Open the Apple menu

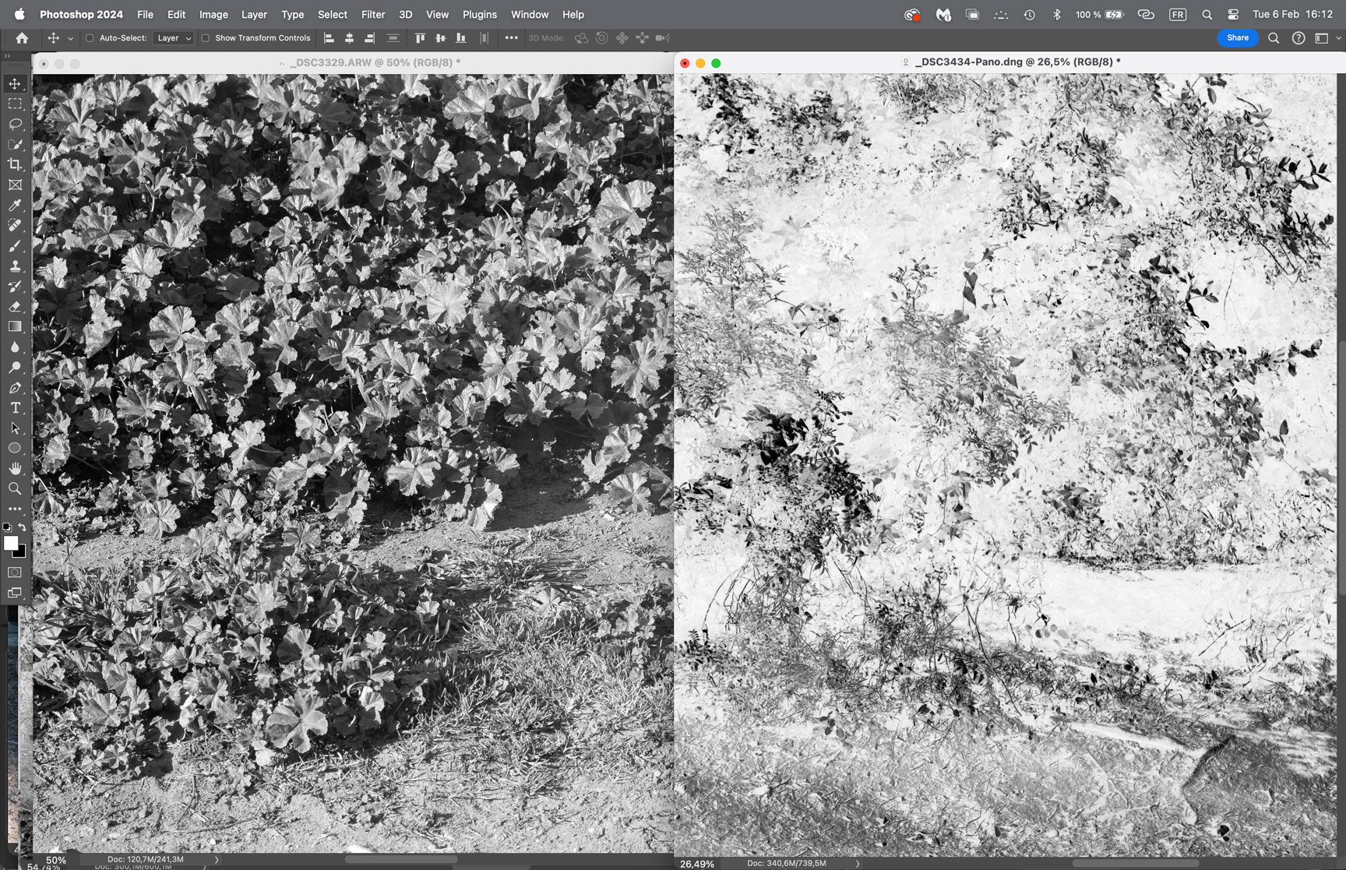(19, 14)
